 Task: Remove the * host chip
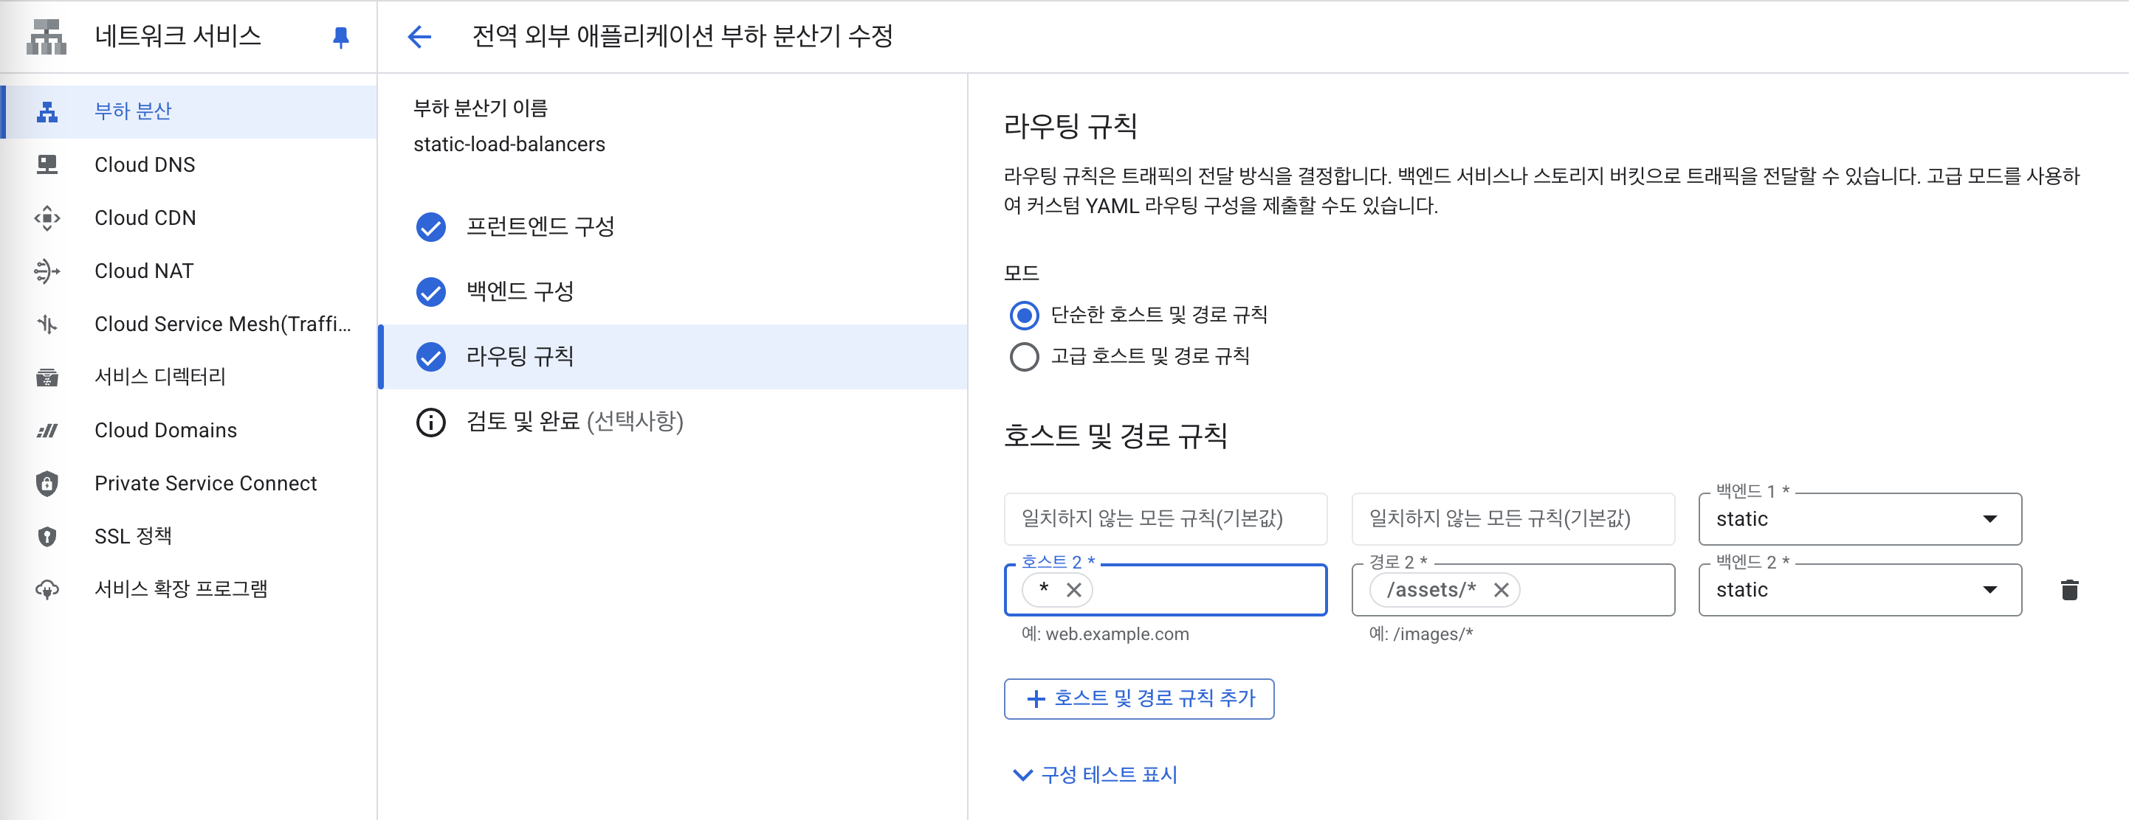click(x=1073, y=590)
